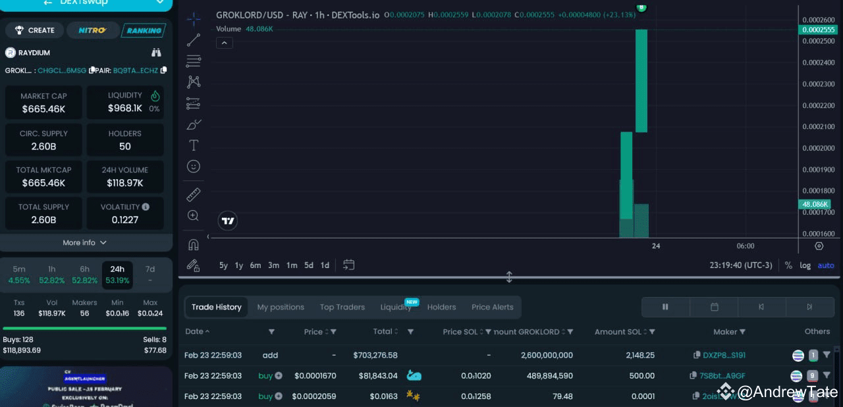Enable auto scale on price axis
The height and width of the screenshot is (407, 843).
coord(826,265)
